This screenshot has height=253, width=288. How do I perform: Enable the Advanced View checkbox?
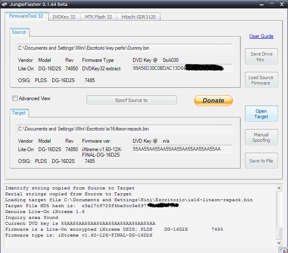15,99
